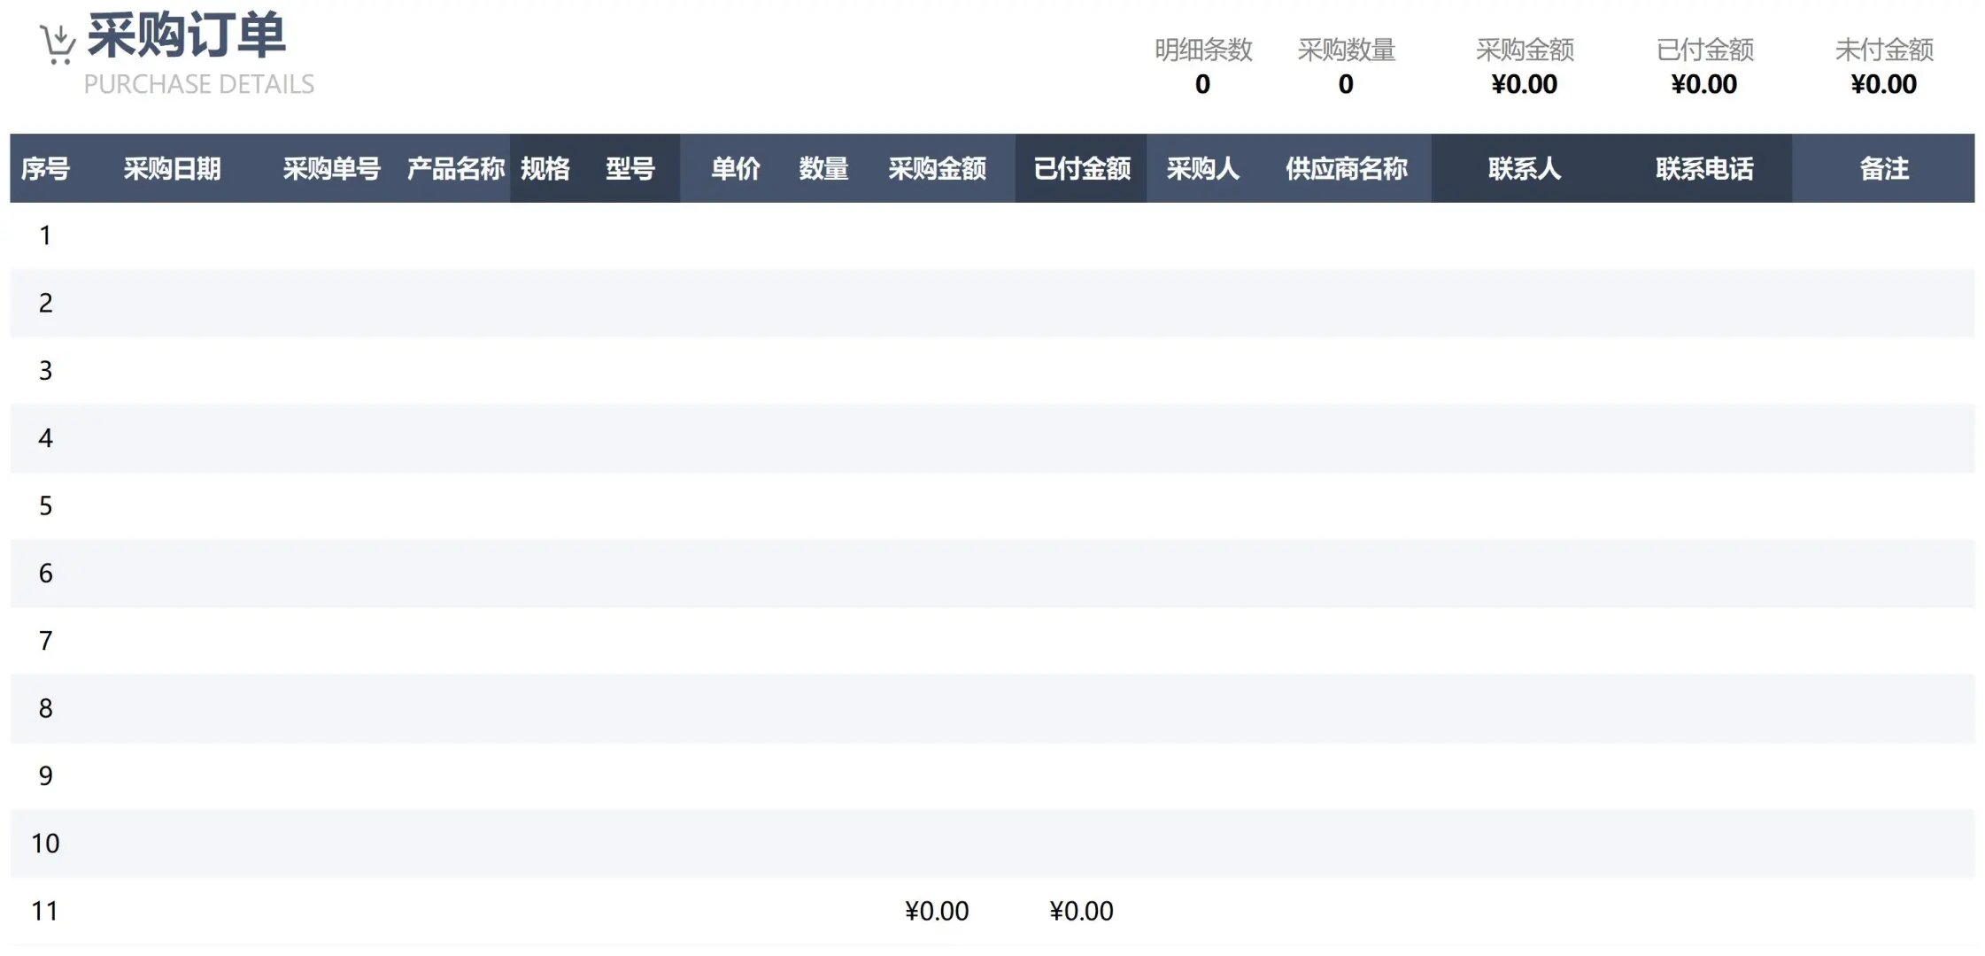Select the 采购单号 header cell
Viewport: 1985px width, 956px height.
(331, 168)
